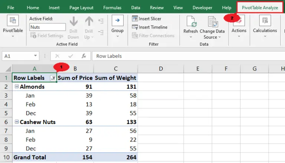Image resolution: width=285 pixels, height=163 pixels.
Task: Click Filter Connections
Action: 153,36
